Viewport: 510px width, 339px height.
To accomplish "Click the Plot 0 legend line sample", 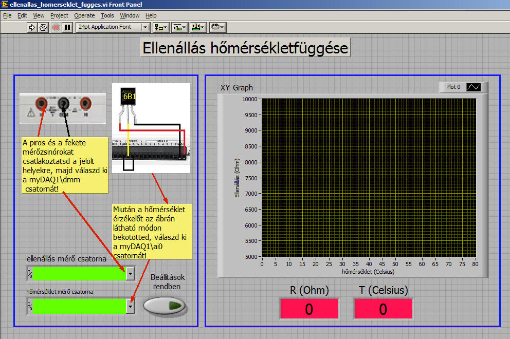I will click(x=473, y=87).
